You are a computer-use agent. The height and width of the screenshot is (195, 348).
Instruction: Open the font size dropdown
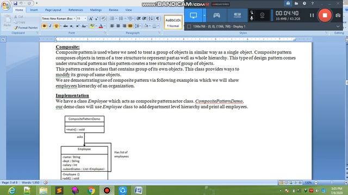85,18
